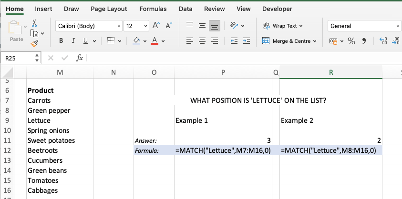Viewport: 402px width, 199px height.
Task: Click the Insert Function fx icon
Action: [x=80, y=58]
